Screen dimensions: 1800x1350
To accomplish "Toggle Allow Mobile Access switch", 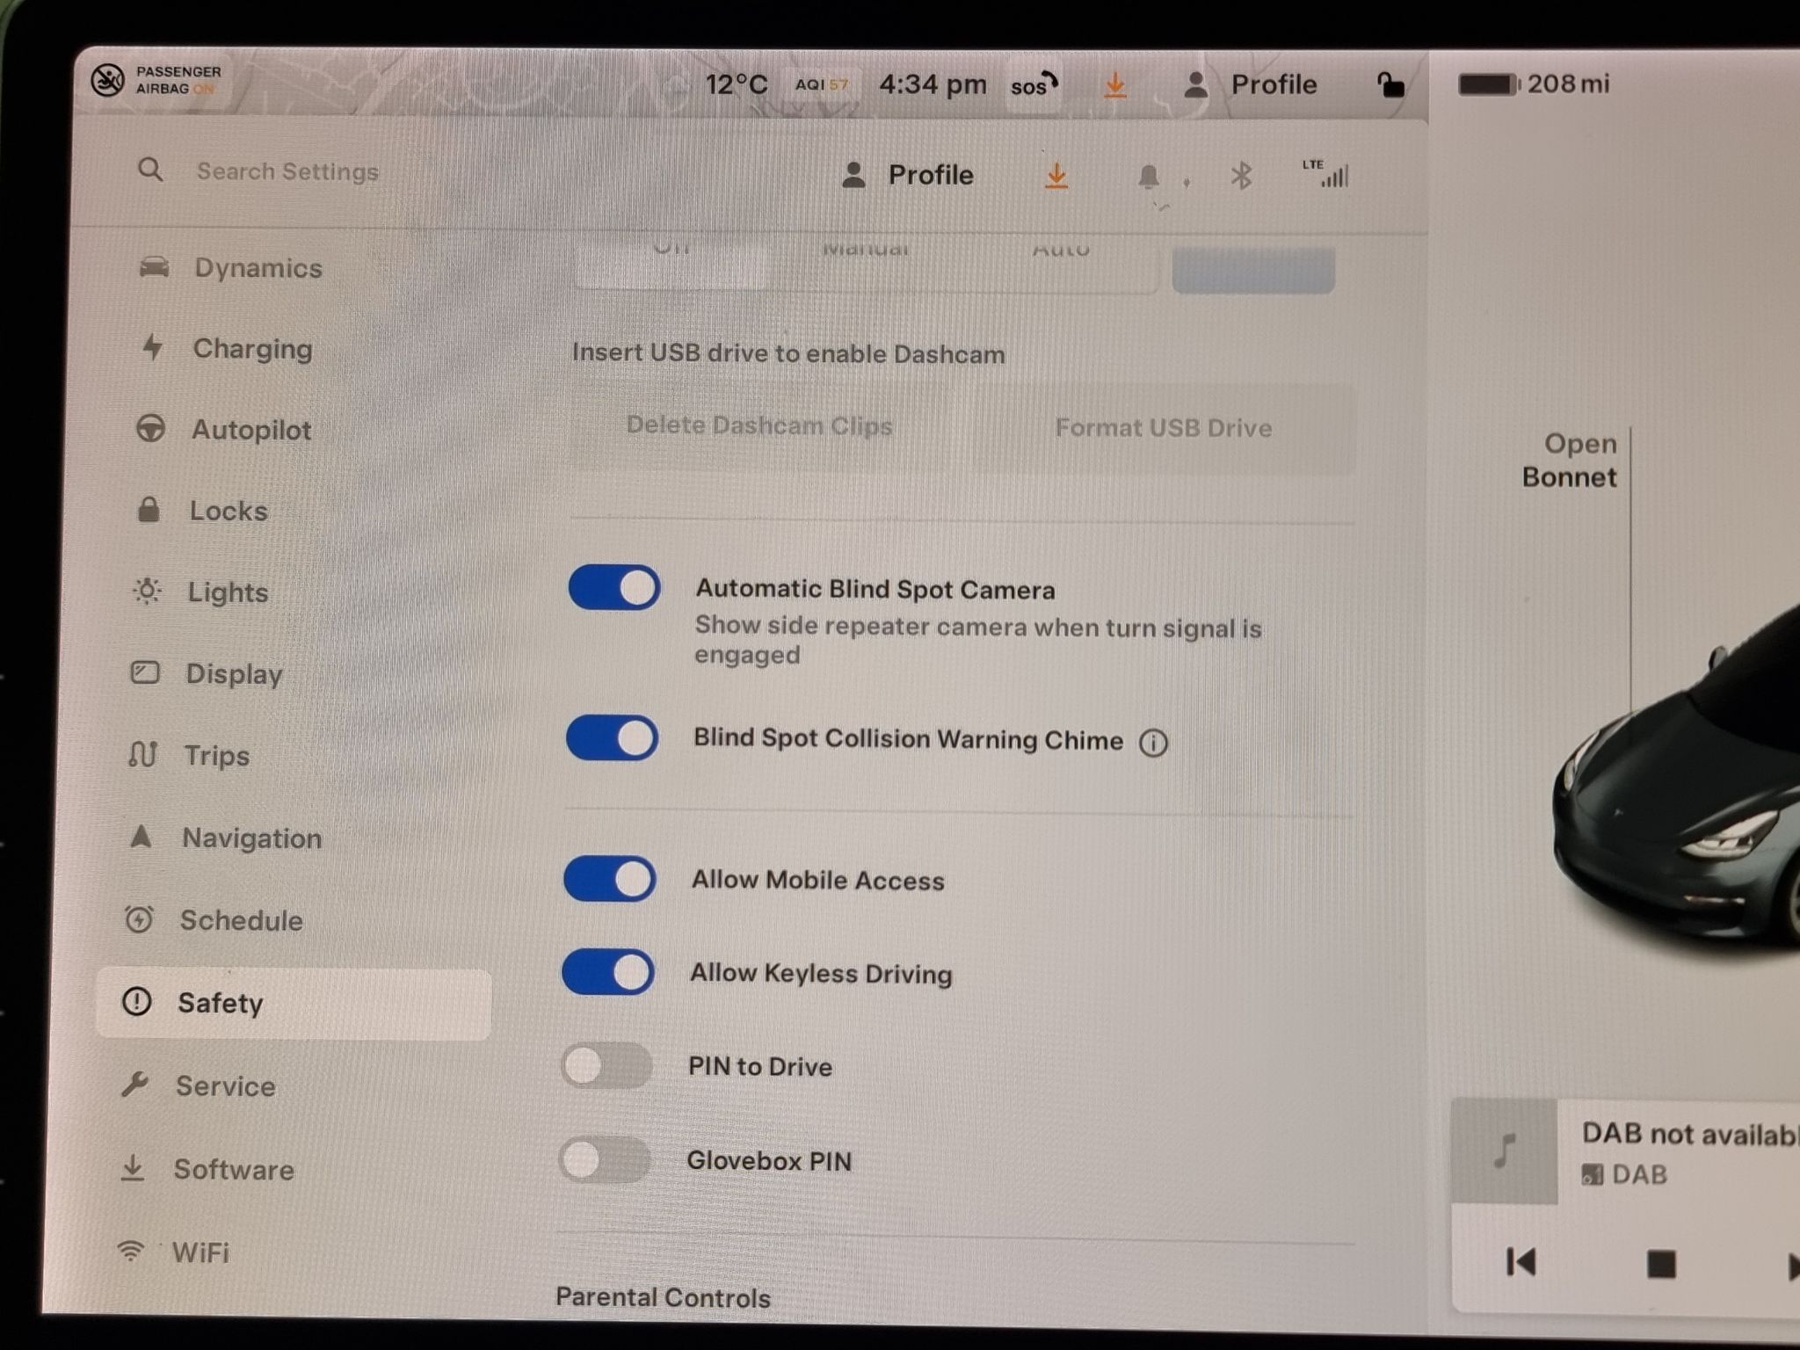I will [x=609, y=878].
